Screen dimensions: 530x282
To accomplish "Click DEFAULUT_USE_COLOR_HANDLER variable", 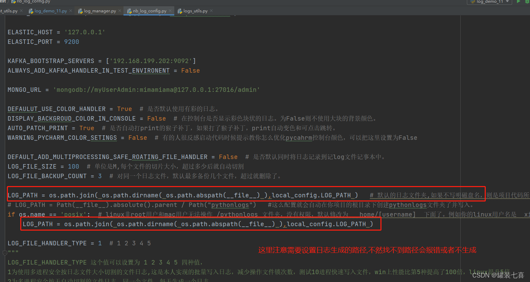I will (57, 109).
